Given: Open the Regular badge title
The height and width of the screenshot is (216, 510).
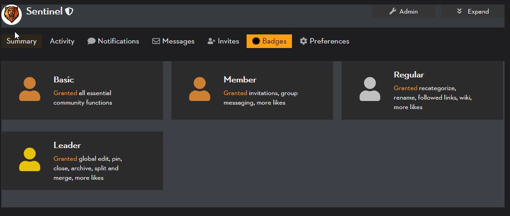Looking at the screenshot, I should [x=409, y=75].
